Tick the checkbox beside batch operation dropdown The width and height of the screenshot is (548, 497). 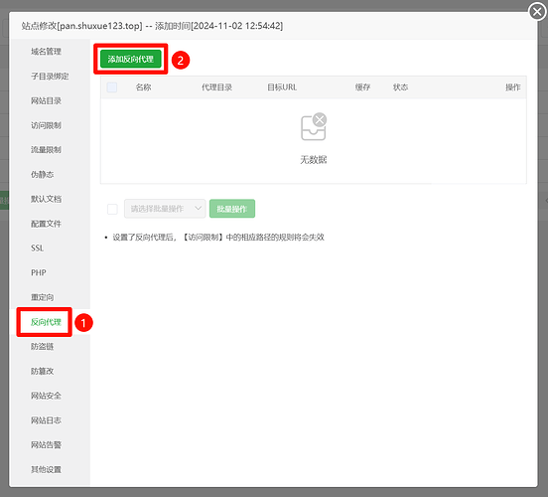pyautogui.click(x=112, y=209)
